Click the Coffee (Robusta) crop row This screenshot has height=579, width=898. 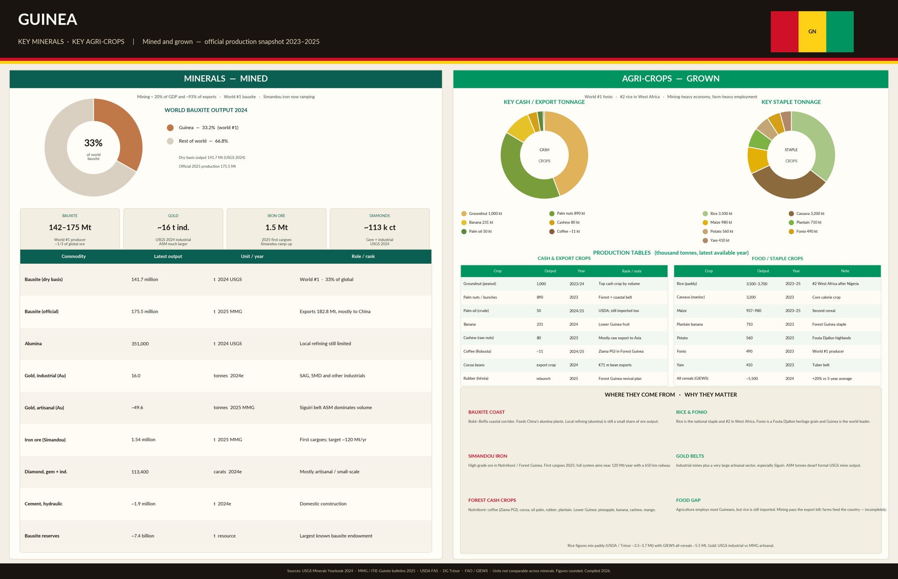[x=564, y=352]
